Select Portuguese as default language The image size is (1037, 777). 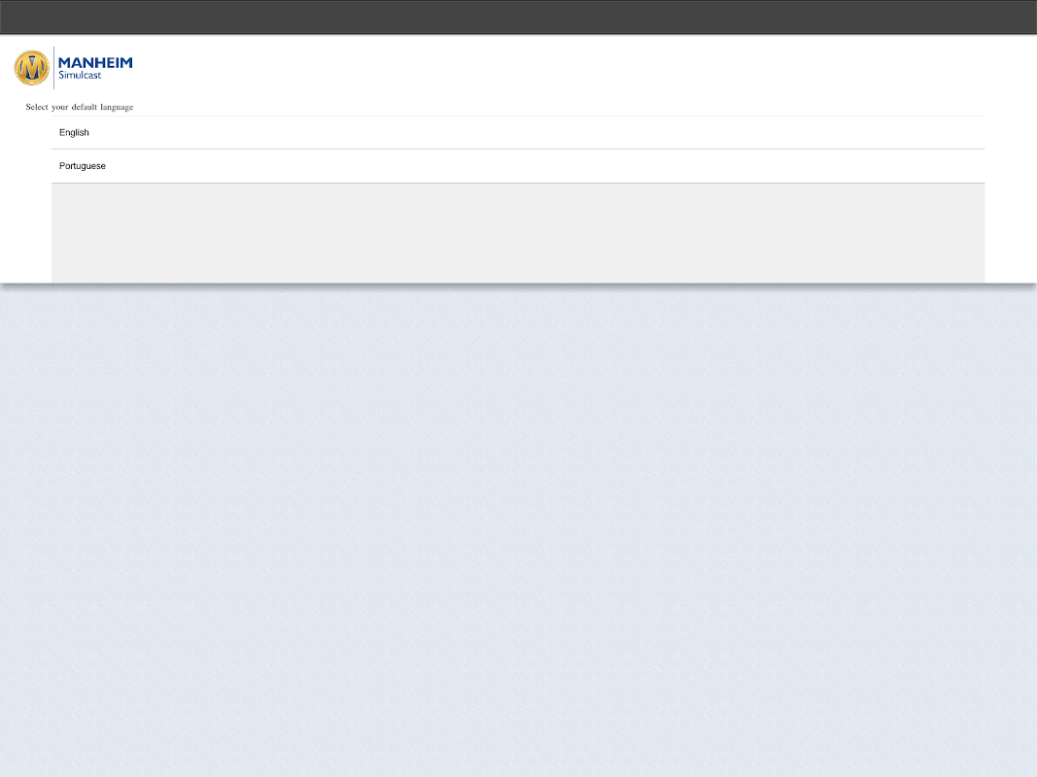518,166
